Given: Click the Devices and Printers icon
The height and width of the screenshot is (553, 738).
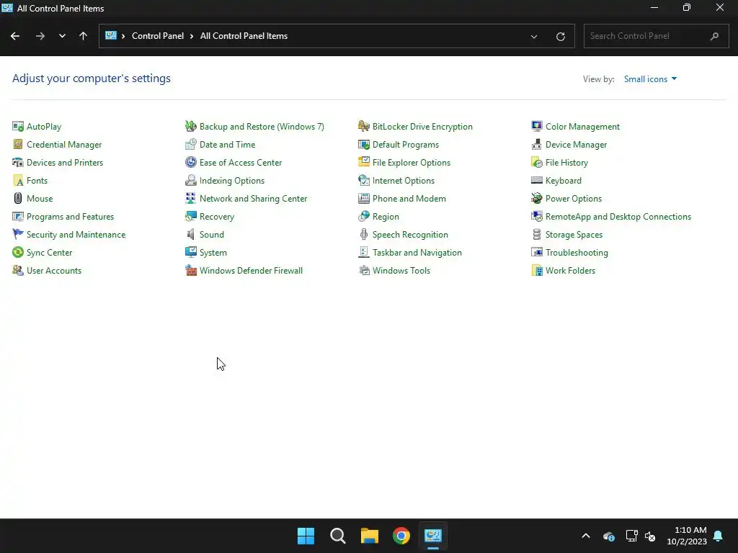Looking at the screenshot, I should tap(18, 163).
